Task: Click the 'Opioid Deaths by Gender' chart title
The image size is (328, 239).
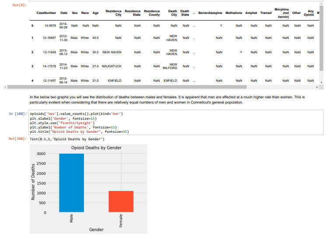Action: [x=96, y=148]
